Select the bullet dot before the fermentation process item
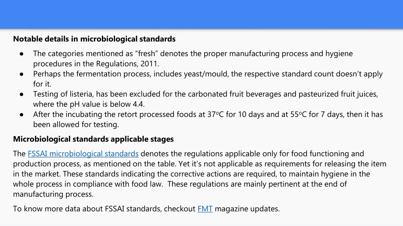The image size is (403, 226). pos(22,74)
